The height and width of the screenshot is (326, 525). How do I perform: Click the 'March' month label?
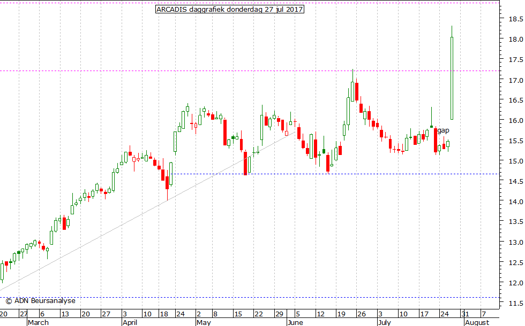tap(38, 322)
